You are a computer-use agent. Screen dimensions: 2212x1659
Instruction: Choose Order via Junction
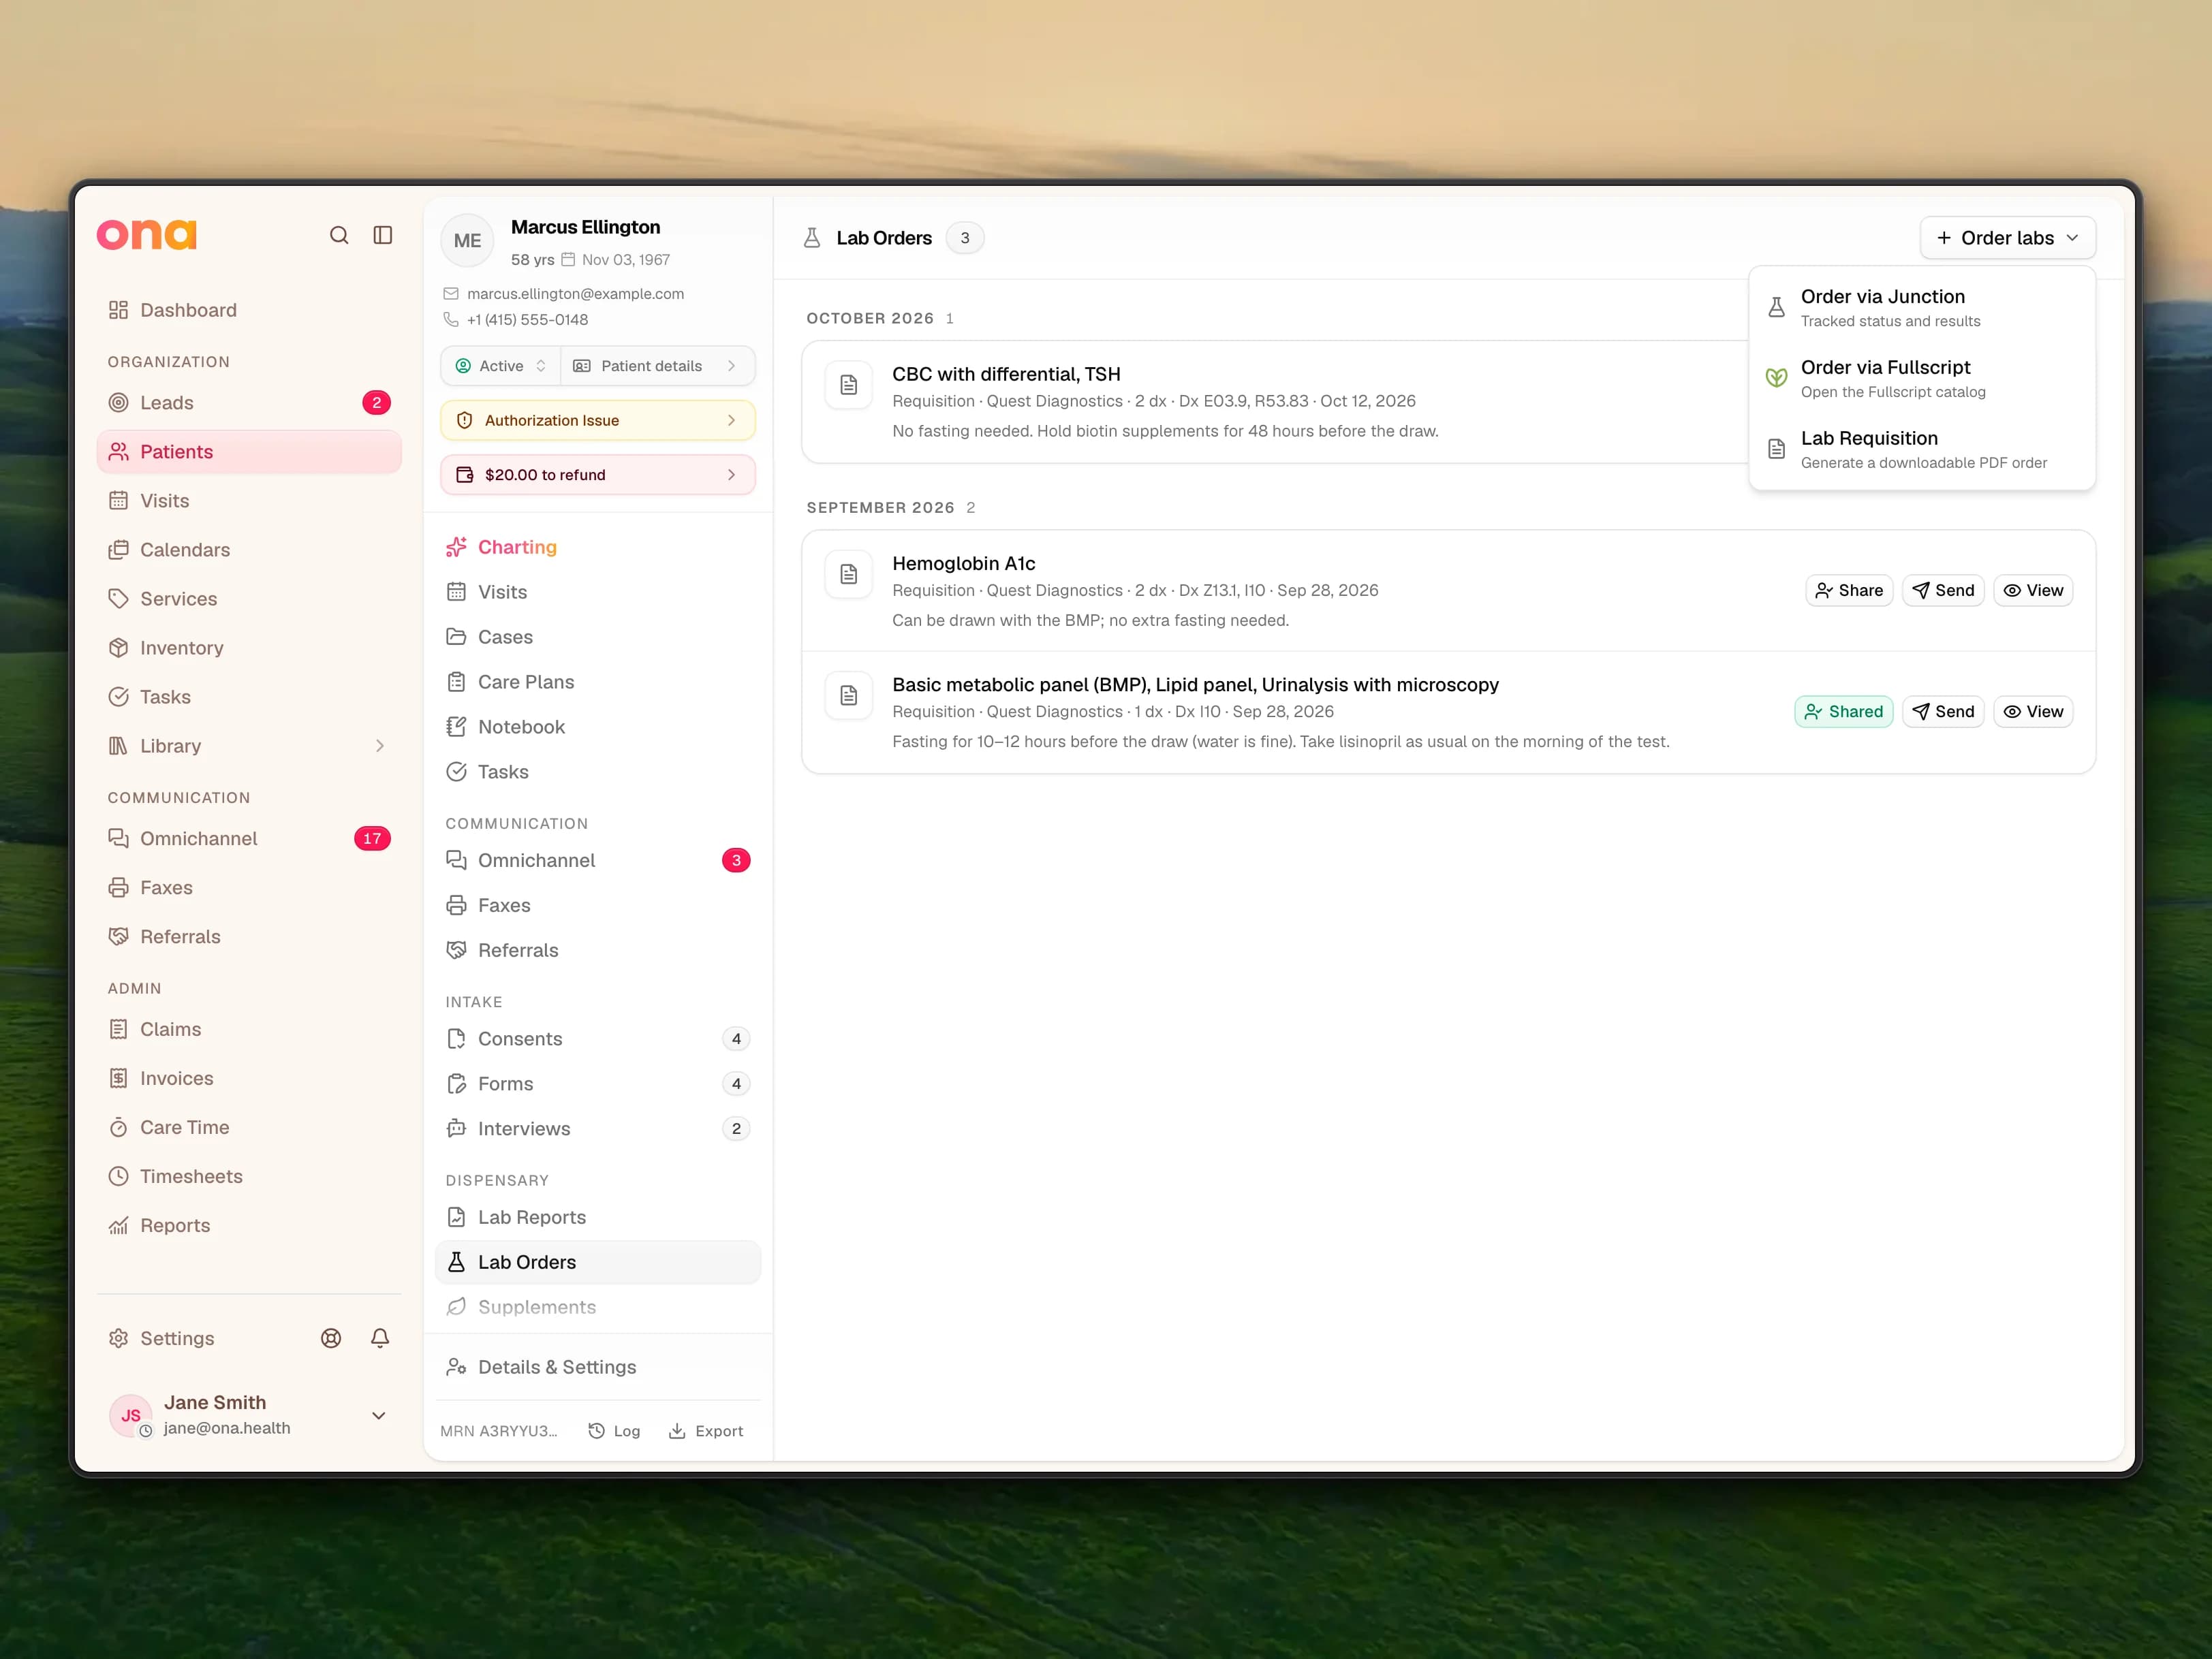(1921, 307)
